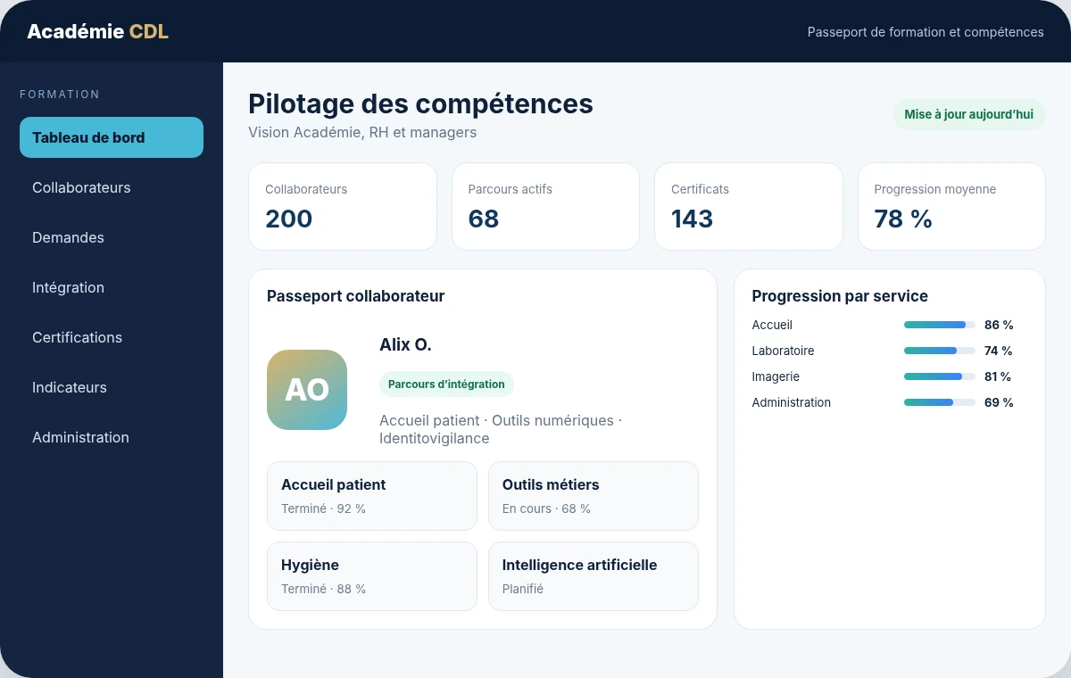Click the AO avatar thumbnail
Screen dimensions: 1071x678
pyautogui.click(x=307, y=390)
